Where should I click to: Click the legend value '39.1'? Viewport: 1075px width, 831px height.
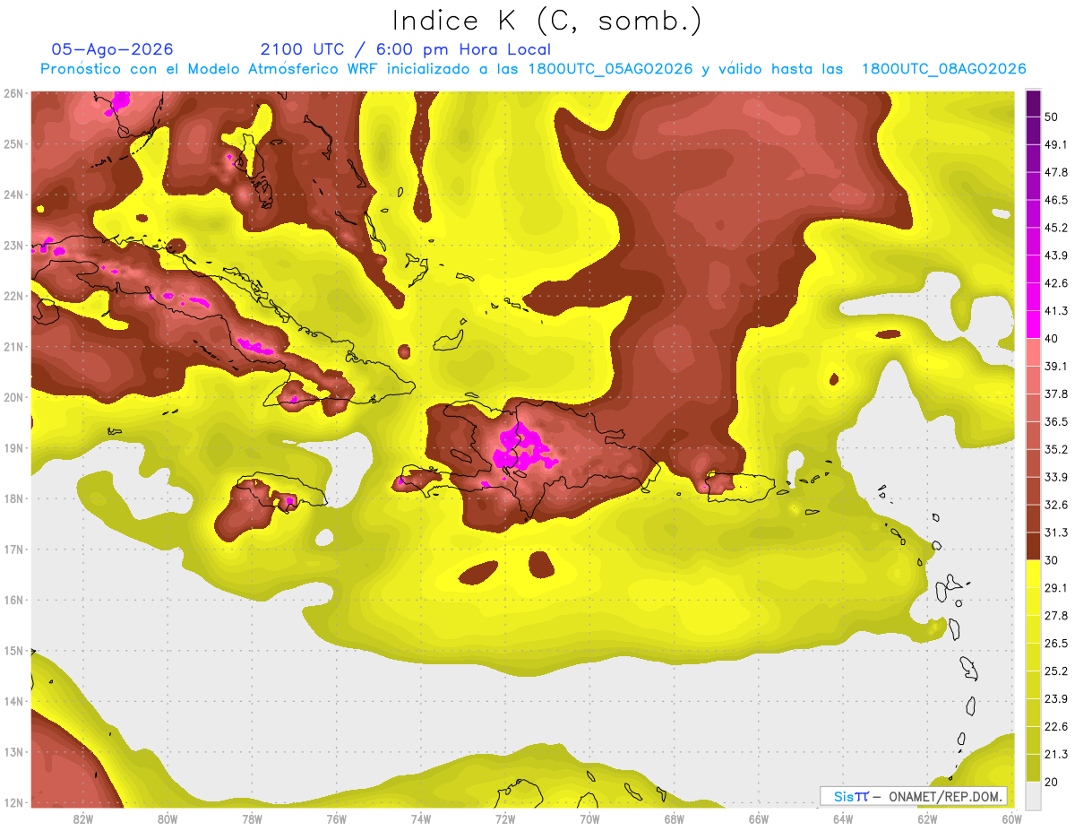1057,366
